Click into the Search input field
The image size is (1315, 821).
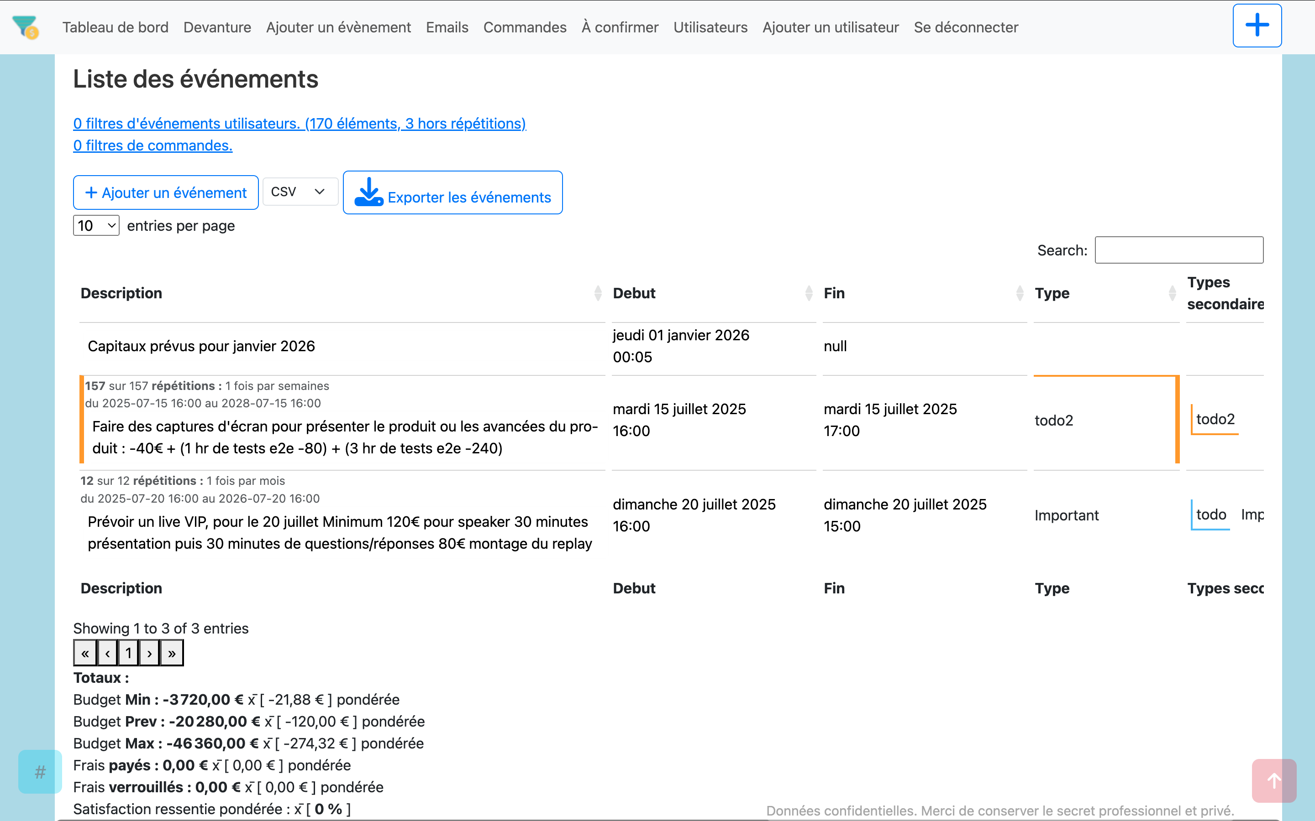(1178, 250)
